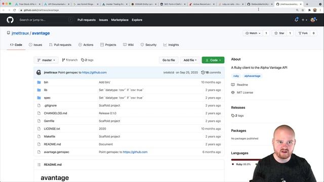Open Marketplace in top navigation
Viewport: 324px width, 182px height.
point(120,20)
